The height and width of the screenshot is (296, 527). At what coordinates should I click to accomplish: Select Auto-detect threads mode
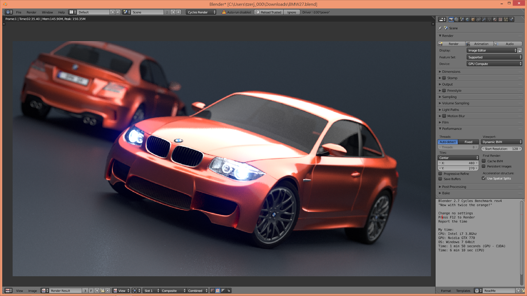[x=448, y=142]
